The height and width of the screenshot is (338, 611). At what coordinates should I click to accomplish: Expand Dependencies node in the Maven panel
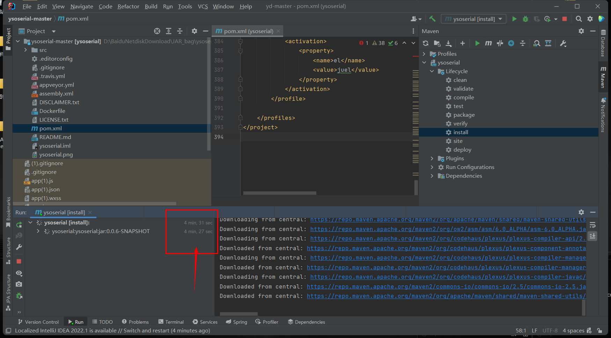click(x=432, y=176)
